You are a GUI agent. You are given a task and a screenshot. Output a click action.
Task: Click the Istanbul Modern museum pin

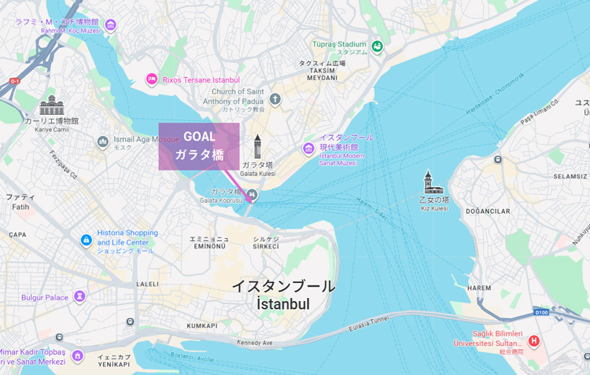308,149
